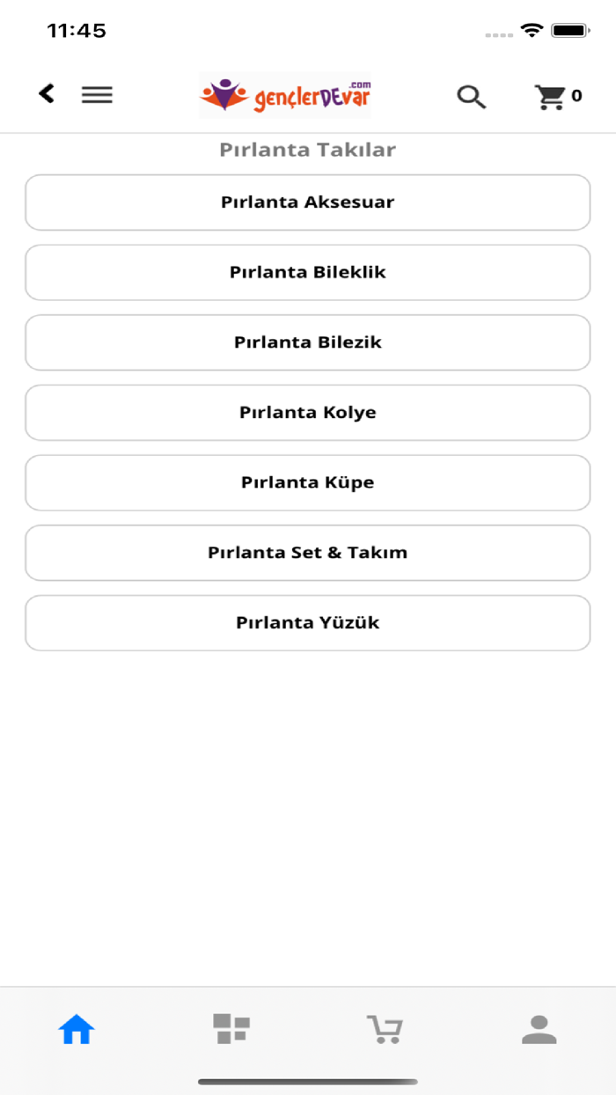616x1095 pixels.
Task: Open the categories grid icon at the bottom
Action: [231, 1026]
